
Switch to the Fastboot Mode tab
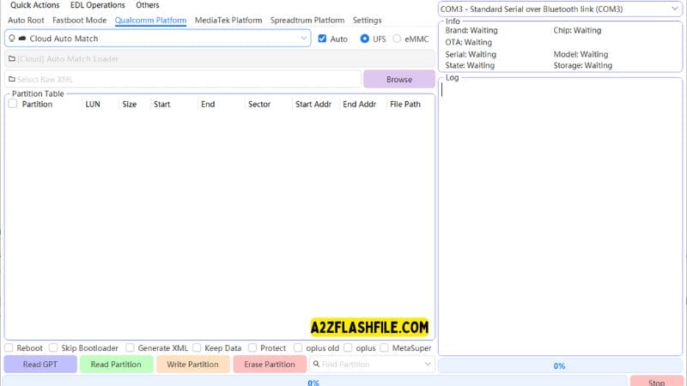point(79,20)
